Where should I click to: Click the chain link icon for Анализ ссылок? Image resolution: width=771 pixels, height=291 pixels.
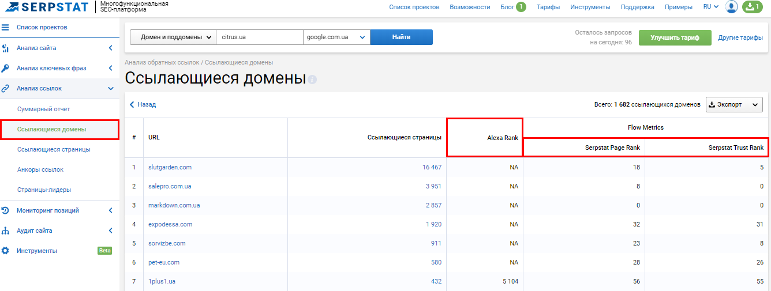click(x=5, y=88)
